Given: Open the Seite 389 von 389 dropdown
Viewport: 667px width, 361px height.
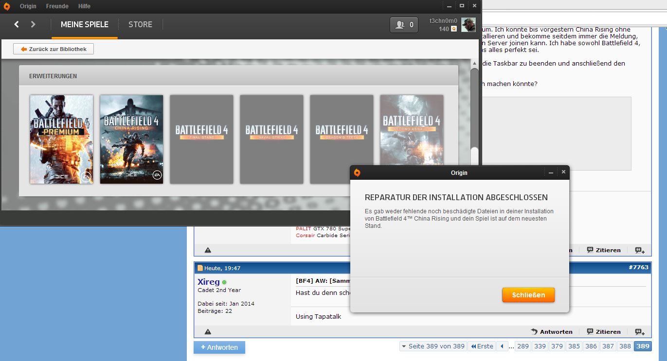Looking at the screenshot, I should coord(433,346).
